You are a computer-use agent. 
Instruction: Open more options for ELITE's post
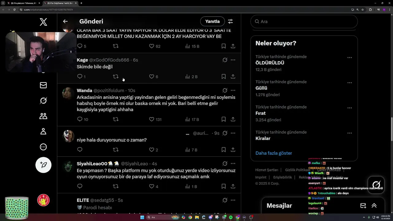coord(233,200)
